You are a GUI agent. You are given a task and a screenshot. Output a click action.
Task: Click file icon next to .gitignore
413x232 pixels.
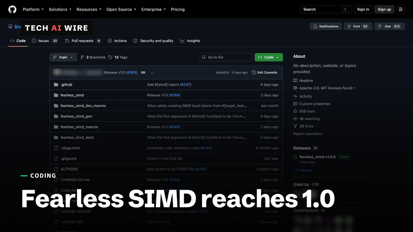(x=56, y=158)
